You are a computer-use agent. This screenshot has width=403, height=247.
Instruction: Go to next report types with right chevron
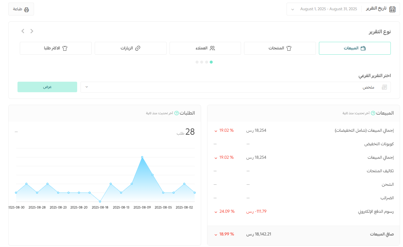(32, 31)
